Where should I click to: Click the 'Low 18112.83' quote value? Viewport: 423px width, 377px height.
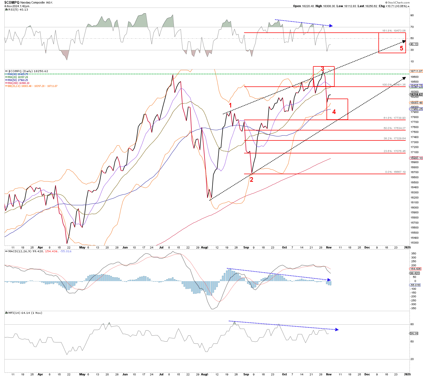(346, 6)
